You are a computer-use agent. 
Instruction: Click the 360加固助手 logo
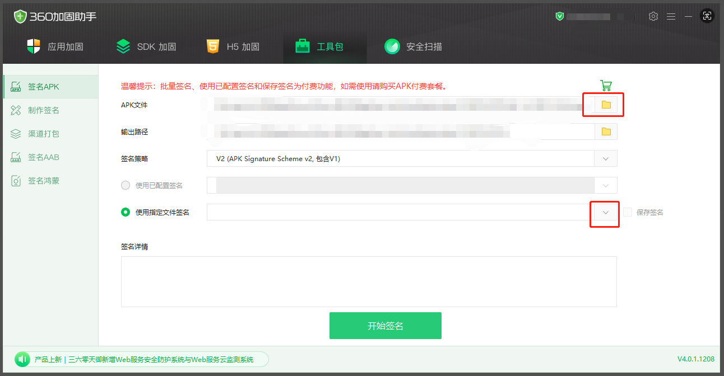[55, 17]
